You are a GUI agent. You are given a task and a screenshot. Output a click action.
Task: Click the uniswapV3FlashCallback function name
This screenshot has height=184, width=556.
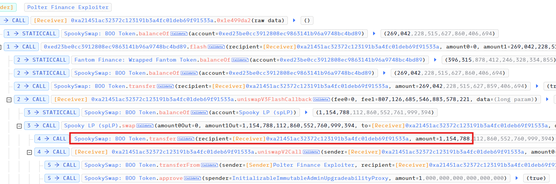[275, 99]
